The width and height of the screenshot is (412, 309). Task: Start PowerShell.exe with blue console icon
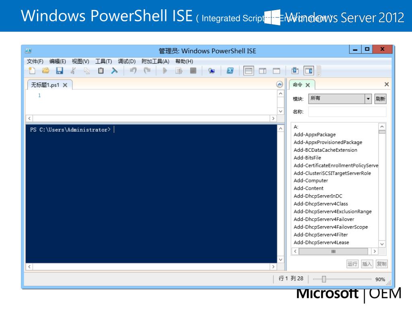[x=230, y=71]
